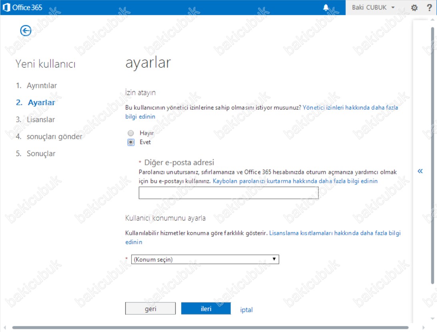Go back using the circled arrow
The image size is (437, 332).
click(26, 30)
